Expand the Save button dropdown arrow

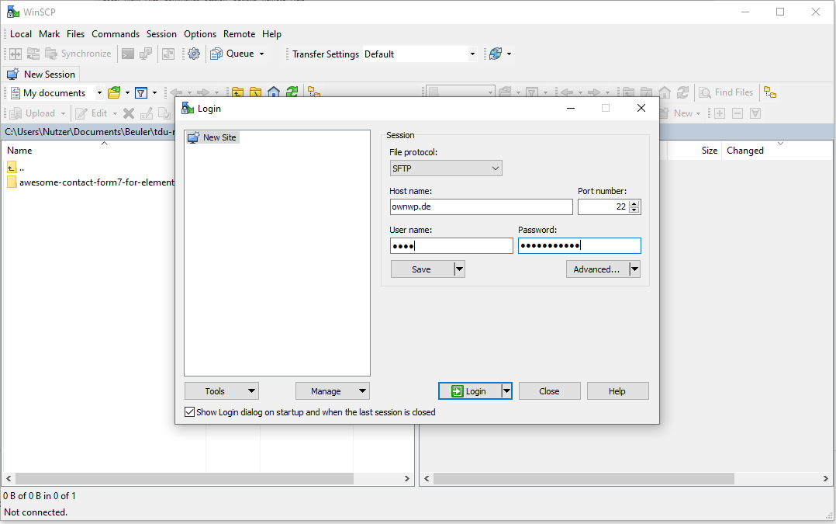point(459,269)
